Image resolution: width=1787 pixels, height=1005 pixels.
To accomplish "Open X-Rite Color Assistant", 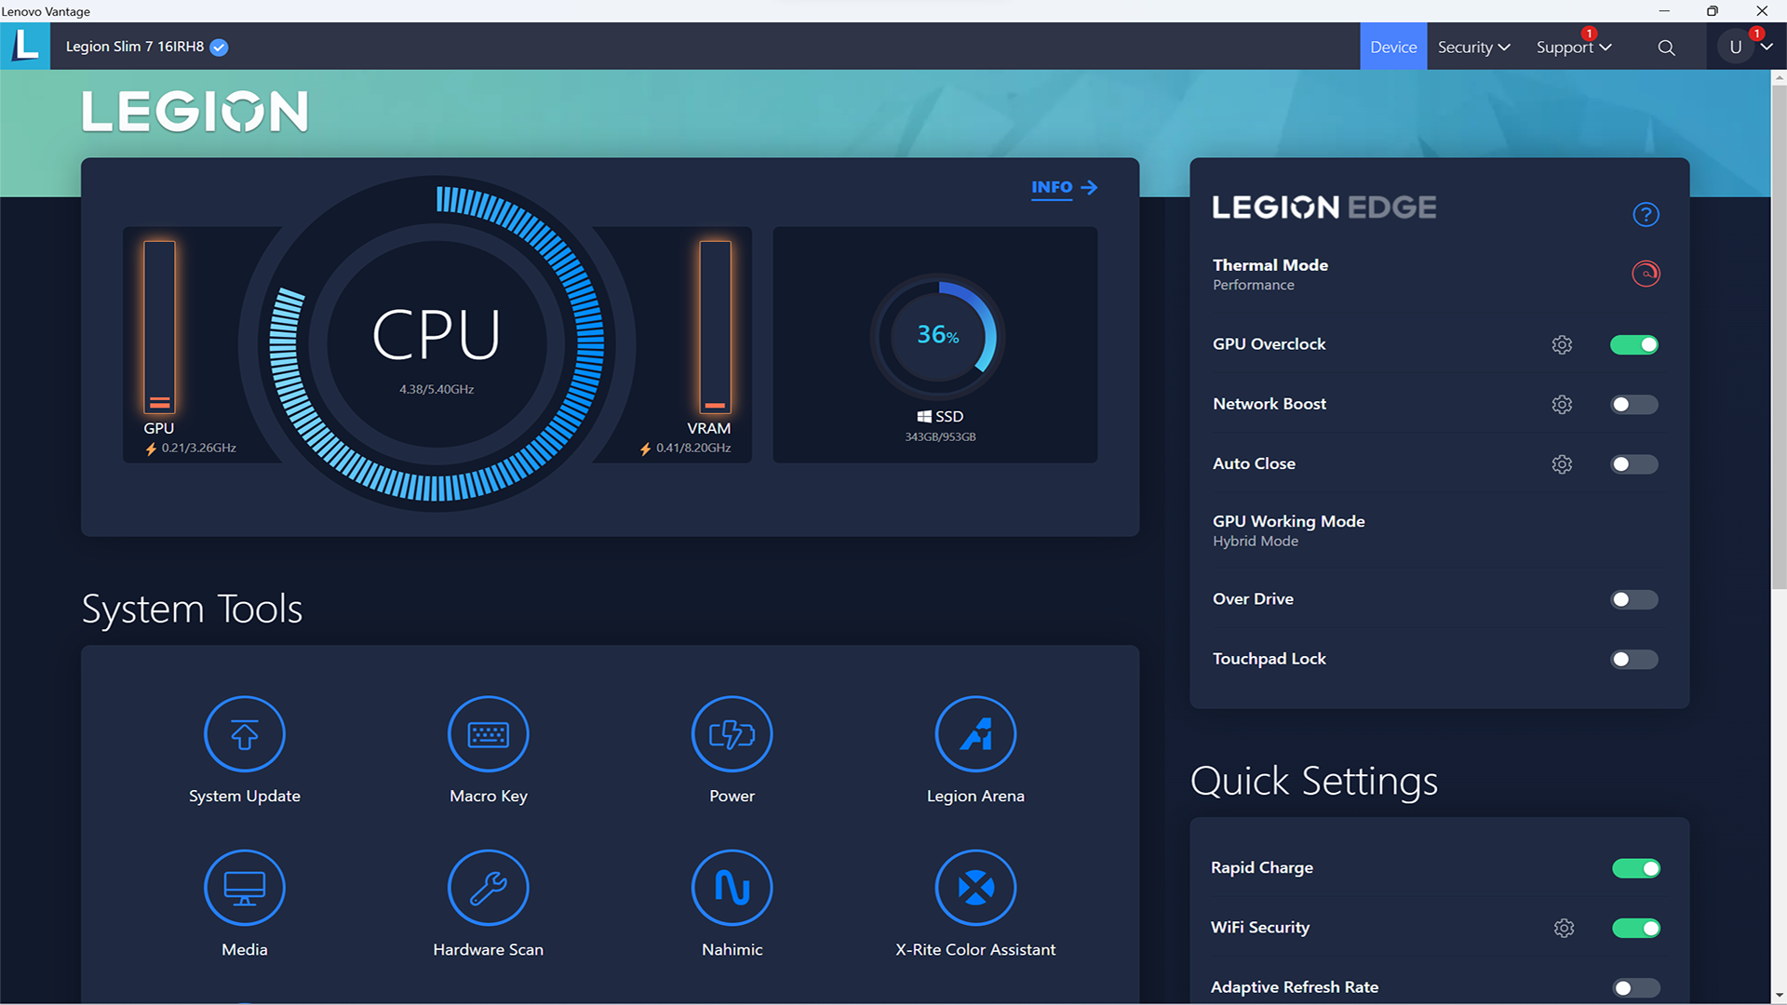I will tap(975, 887).
